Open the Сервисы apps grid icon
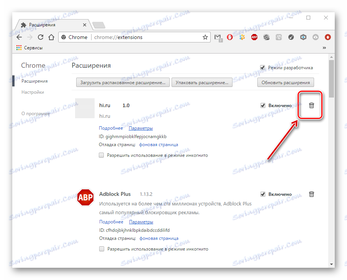347x280 pixels. click(x=19, y=48)
